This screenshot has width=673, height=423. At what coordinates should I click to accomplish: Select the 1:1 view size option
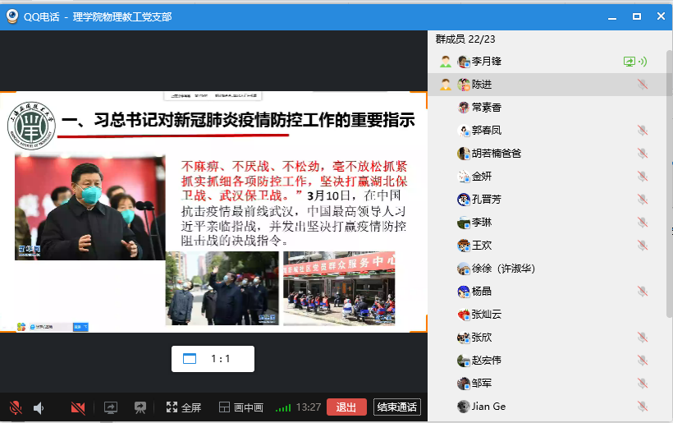213,359
